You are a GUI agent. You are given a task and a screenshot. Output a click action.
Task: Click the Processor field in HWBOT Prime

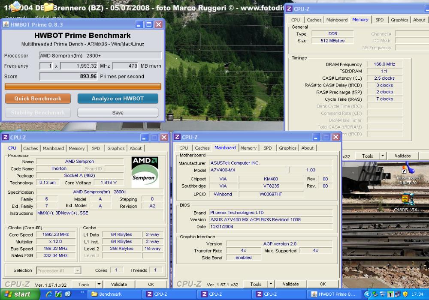click(100, 56)
